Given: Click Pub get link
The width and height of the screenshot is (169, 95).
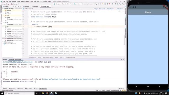Looking at the screenshot, I should [x=96, y=9].
